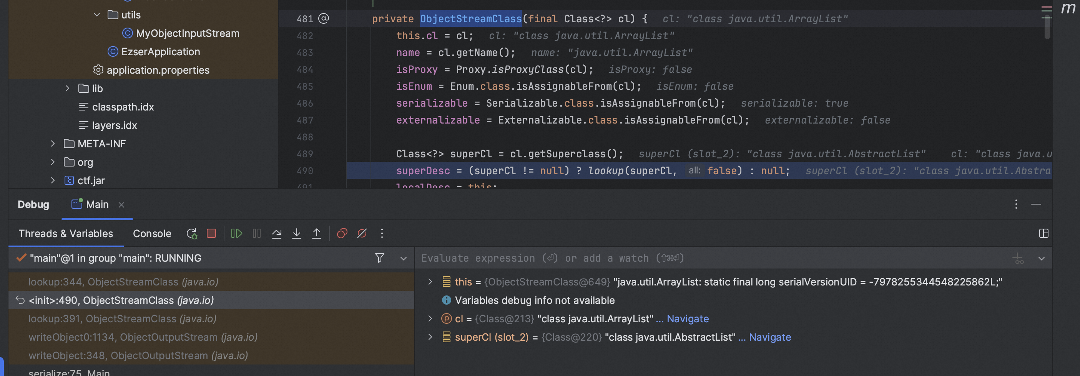1080x376 pixels.
Task: Click the application.properties gear icon
Action: pyautogui.click(x=98, y=70)
